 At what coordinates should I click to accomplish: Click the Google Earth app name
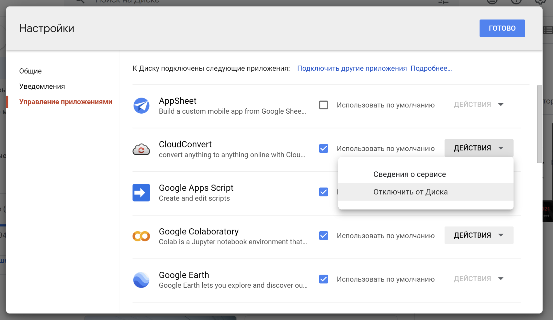[184, 275]
